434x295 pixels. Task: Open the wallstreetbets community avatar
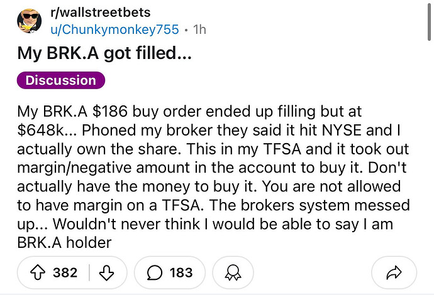pyautogui.click(x=30, y=21)
